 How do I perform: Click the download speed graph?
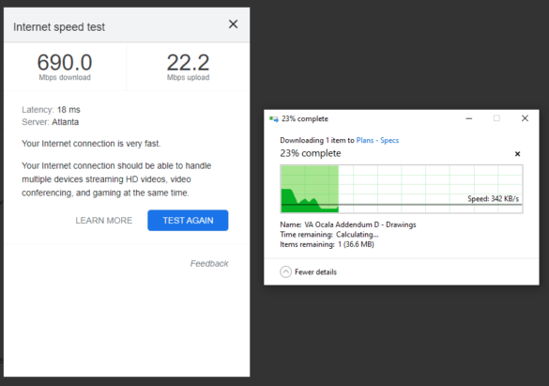click(402, 189)
